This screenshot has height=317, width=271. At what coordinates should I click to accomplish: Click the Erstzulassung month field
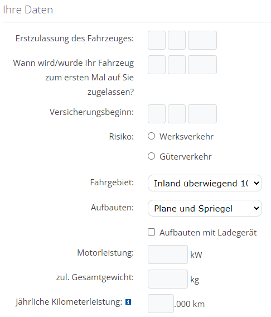(x=177, y=40)
